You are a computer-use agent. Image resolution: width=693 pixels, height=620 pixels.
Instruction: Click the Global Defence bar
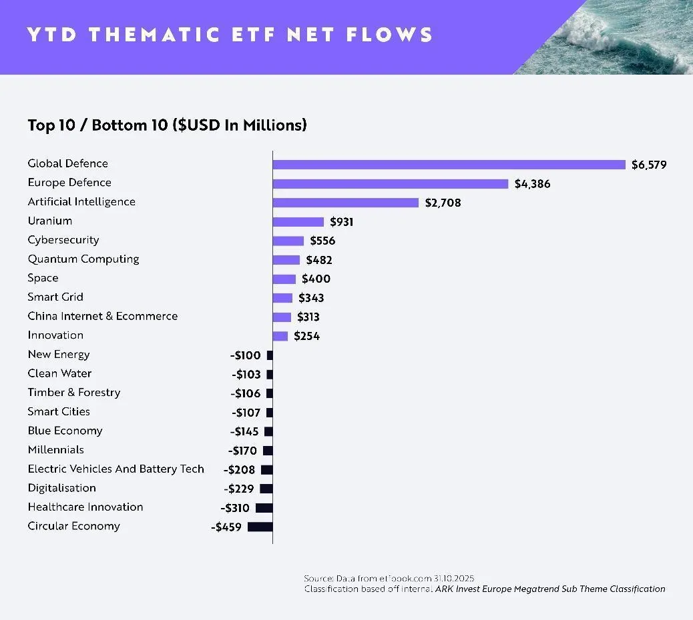(449, 165)
